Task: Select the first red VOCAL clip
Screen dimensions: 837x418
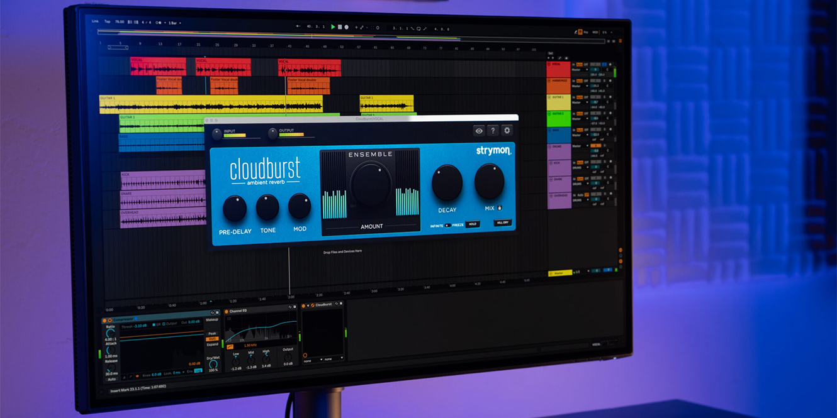Action: tap(158, 67)
